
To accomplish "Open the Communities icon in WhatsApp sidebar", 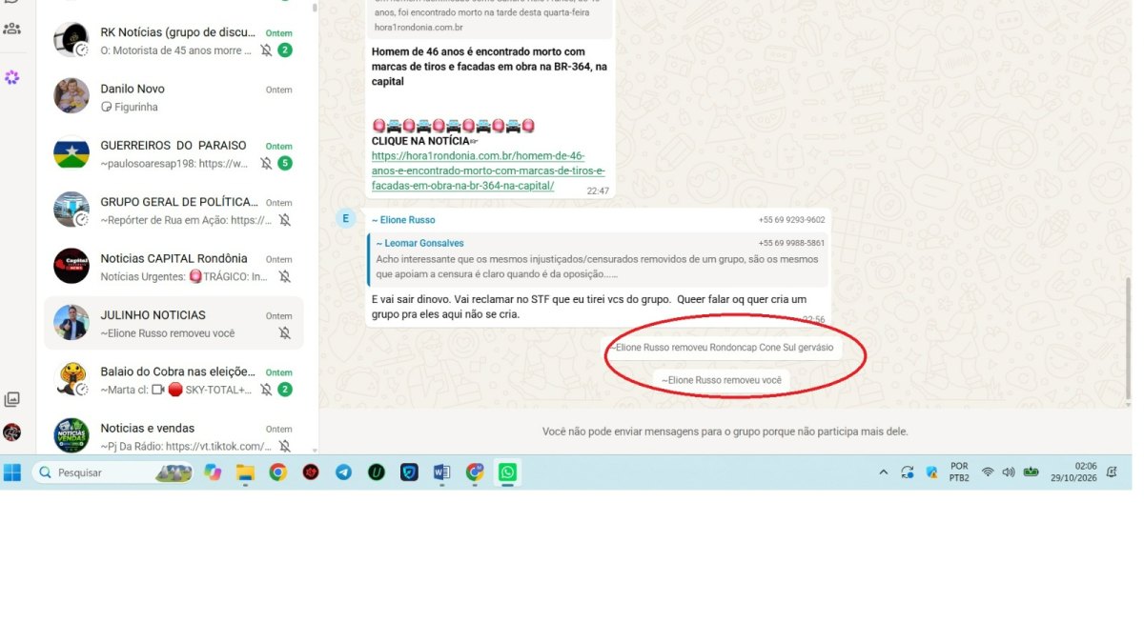I will pyautogui.click(x=11, y=29).
